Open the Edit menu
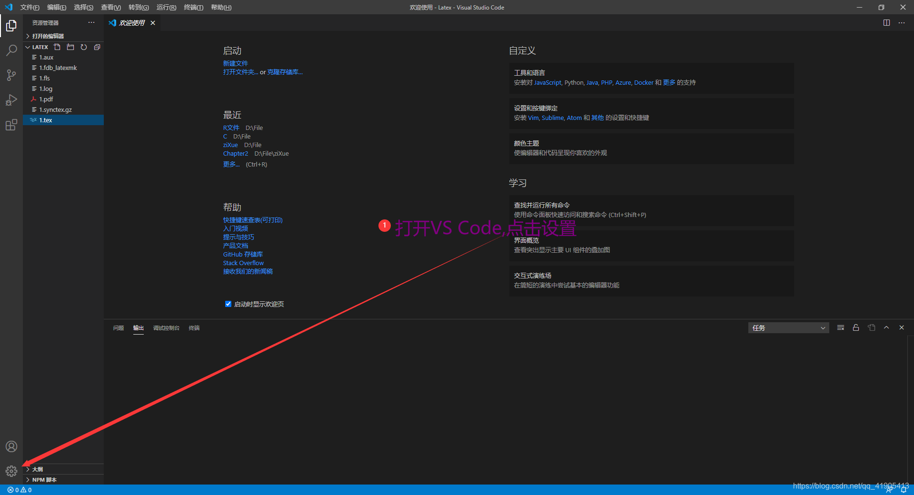The height and width of the screenshot is (495, 914). 57,7
